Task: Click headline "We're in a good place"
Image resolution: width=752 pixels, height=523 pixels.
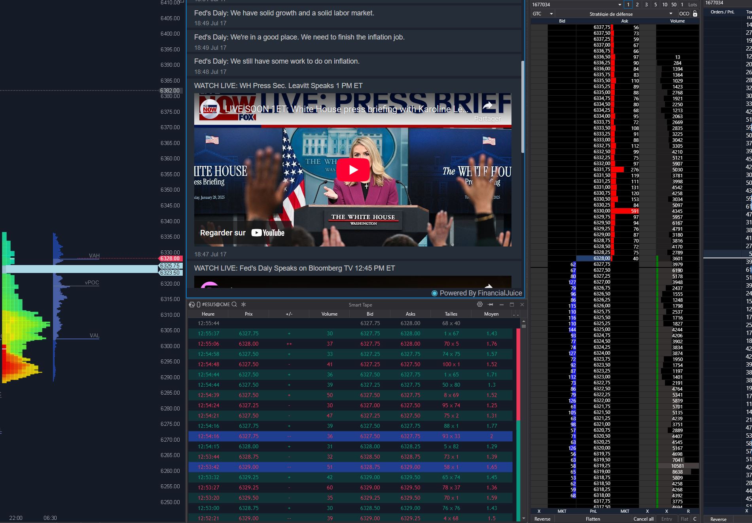Action: point(299,37)
